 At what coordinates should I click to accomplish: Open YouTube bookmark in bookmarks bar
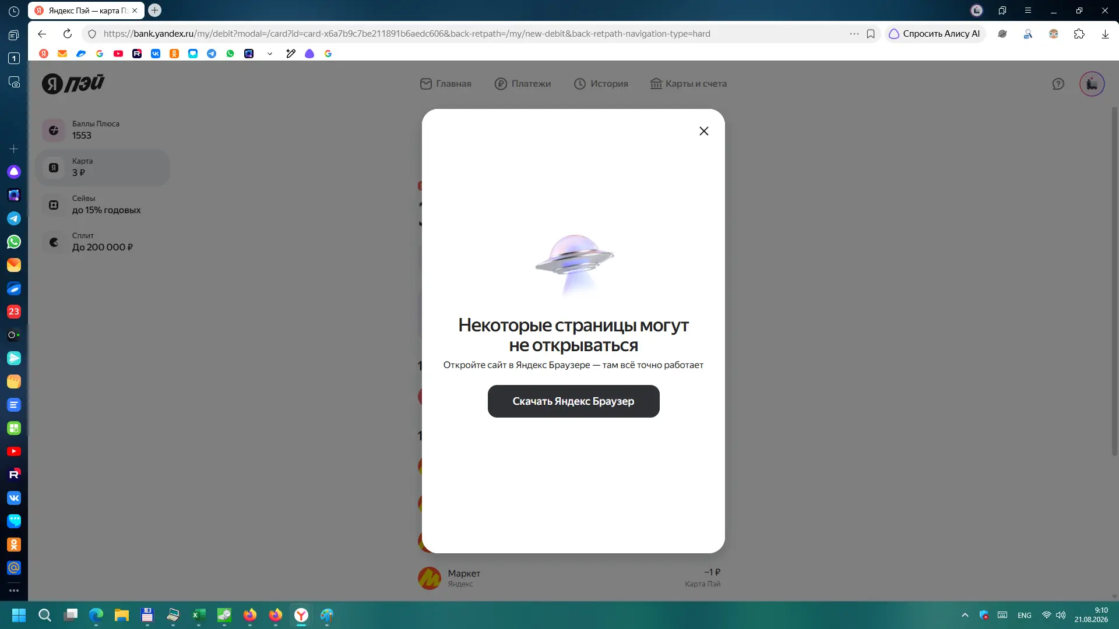(x=118, y=54)
